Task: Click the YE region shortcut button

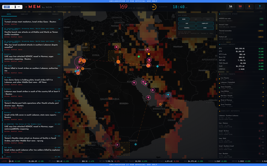Action: click(263, 148)
